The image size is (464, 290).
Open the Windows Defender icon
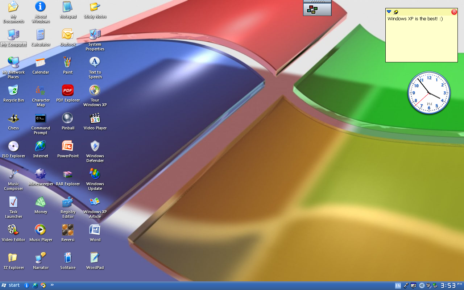(x=95, y=151)
